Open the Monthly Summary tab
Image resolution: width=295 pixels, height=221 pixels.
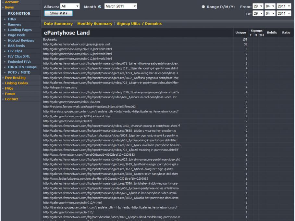[x=95, y=23]
